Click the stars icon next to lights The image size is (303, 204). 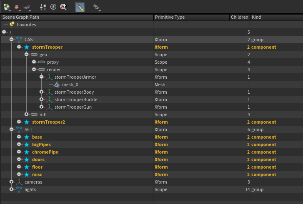point(19,189)
